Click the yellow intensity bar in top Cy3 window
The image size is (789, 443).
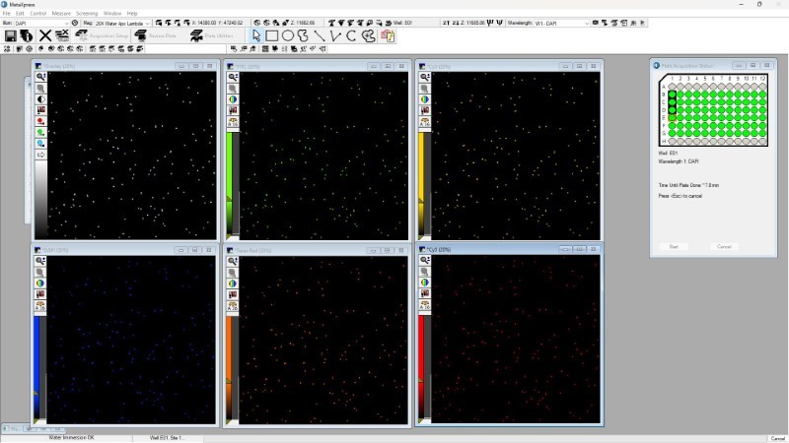pyautogui.click(x=422, y=183)
